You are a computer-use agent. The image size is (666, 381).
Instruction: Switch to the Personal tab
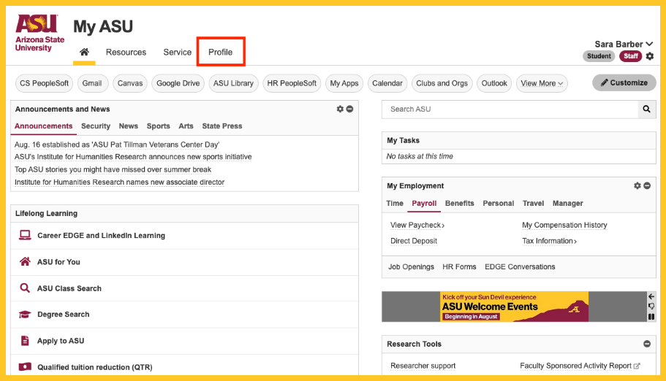coord(499,203)
